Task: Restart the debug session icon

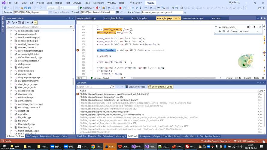Action: coord(124,8)
